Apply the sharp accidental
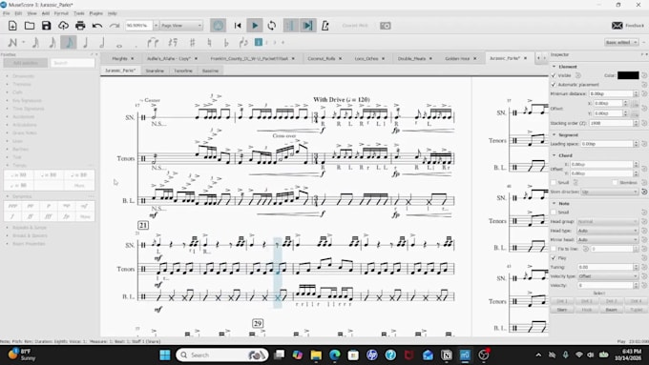Screen dimensions: 649x365 click(x=193, y=42)
